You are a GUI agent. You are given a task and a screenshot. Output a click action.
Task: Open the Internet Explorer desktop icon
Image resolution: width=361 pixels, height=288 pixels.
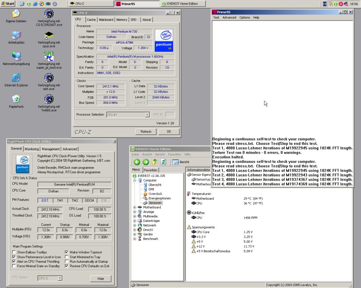[x=16, y=78]
